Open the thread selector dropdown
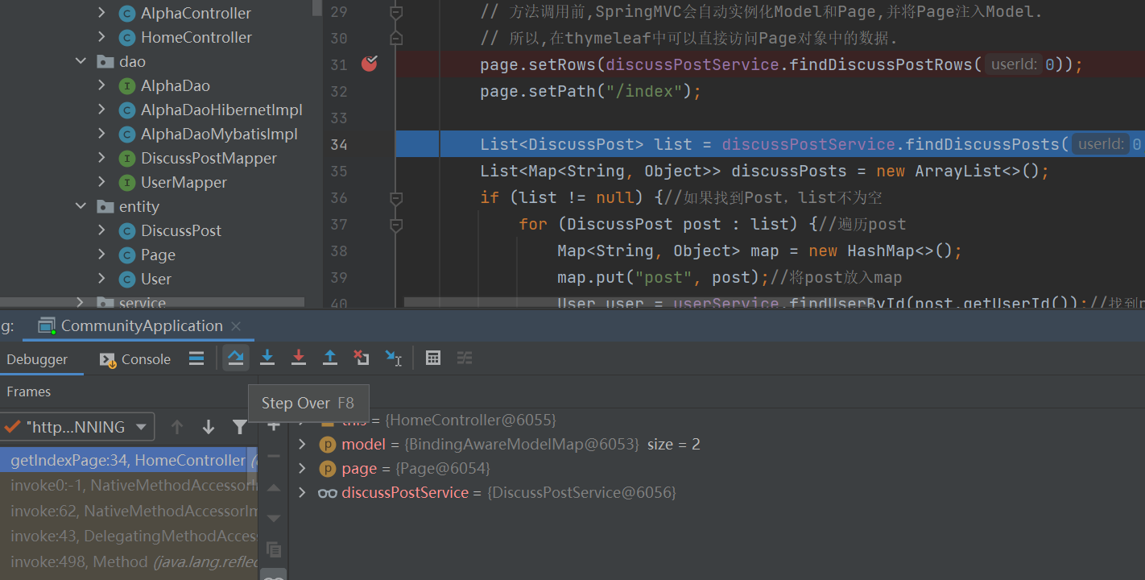The image size is (1145, 580). pyautogui.click(x=77, y=427)
